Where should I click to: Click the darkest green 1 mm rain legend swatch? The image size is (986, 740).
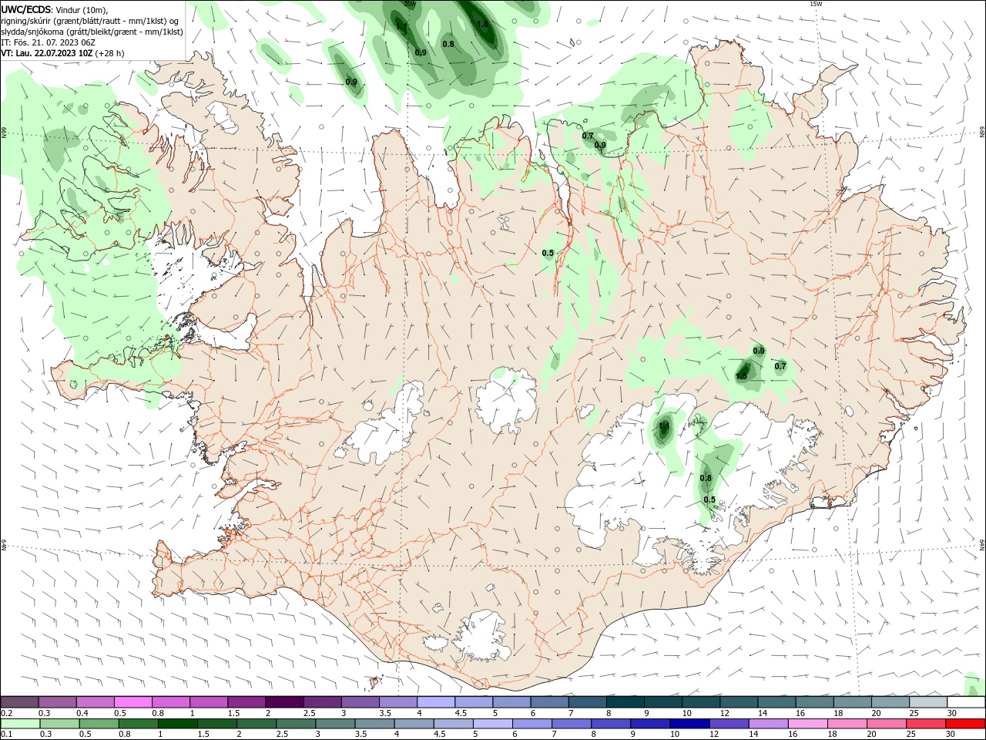point(178,724)
